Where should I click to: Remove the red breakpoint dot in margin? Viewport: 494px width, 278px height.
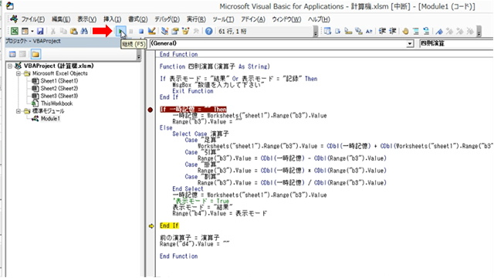151,110
